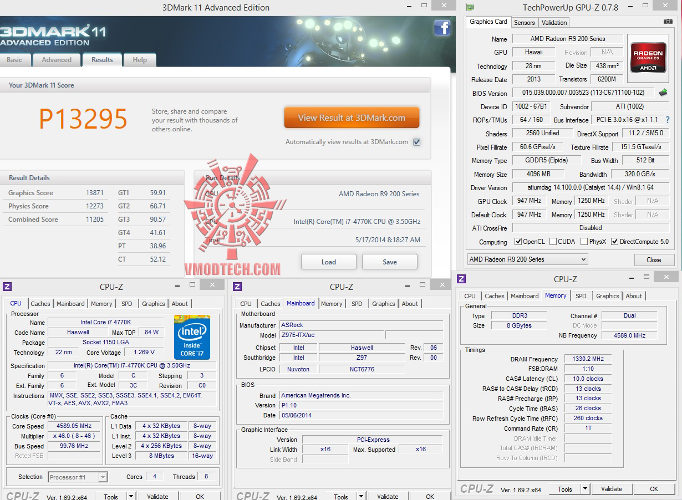Screen dimensions: 682x500
Task: Open Graphics tab in CPU-Z Mainboard window
Action: [x=384, y=304]
